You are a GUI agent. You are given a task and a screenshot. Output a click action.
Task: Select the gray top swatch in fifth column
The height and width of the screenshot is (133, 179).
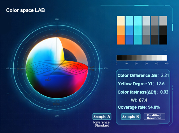[x=155, y=21]
